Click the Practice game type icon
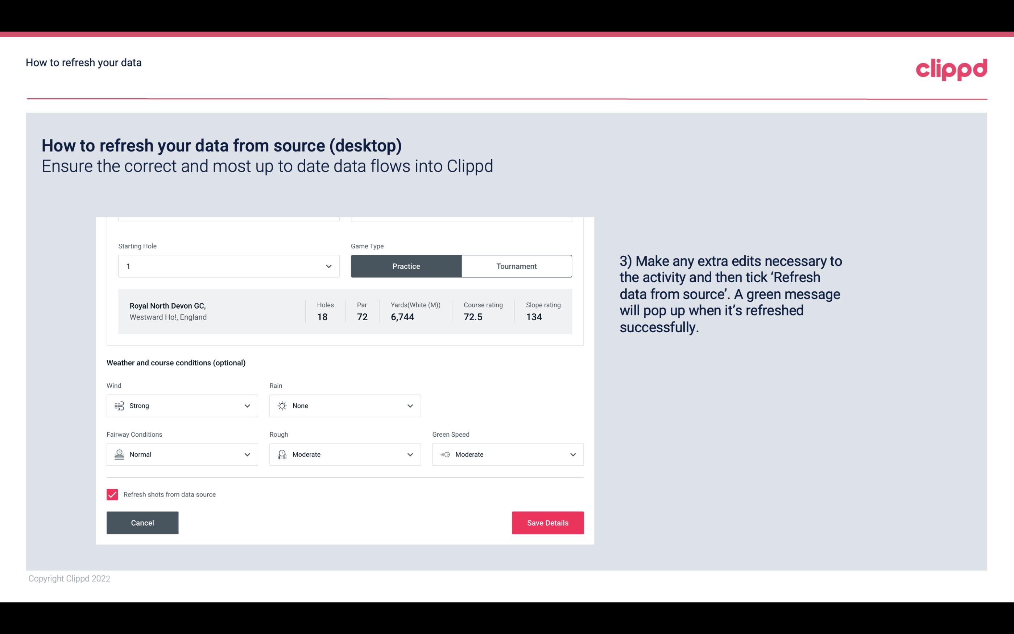 pyautogui.click(x=406, y=266)
